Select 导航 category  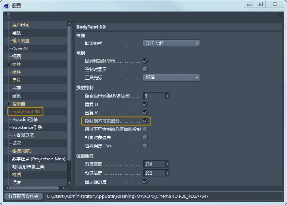(x=16, y=33)
